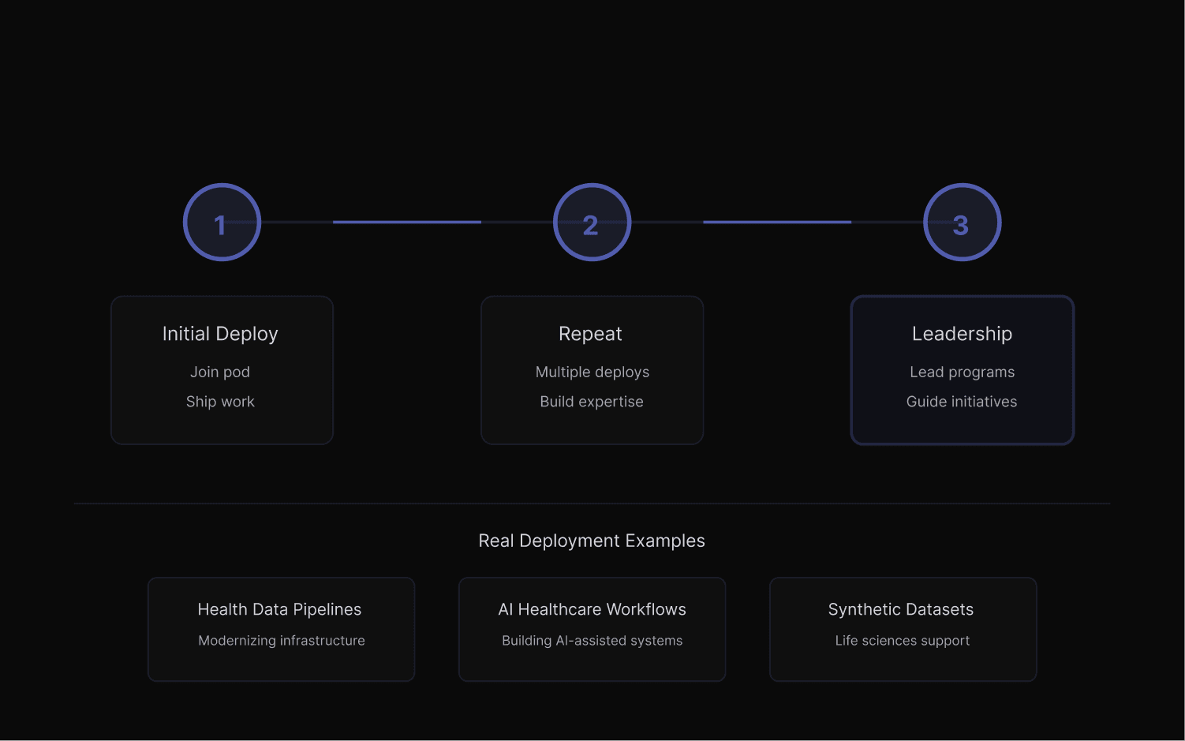
Task: Open the Health Data Pipelines example
Action: coord(280,610)
